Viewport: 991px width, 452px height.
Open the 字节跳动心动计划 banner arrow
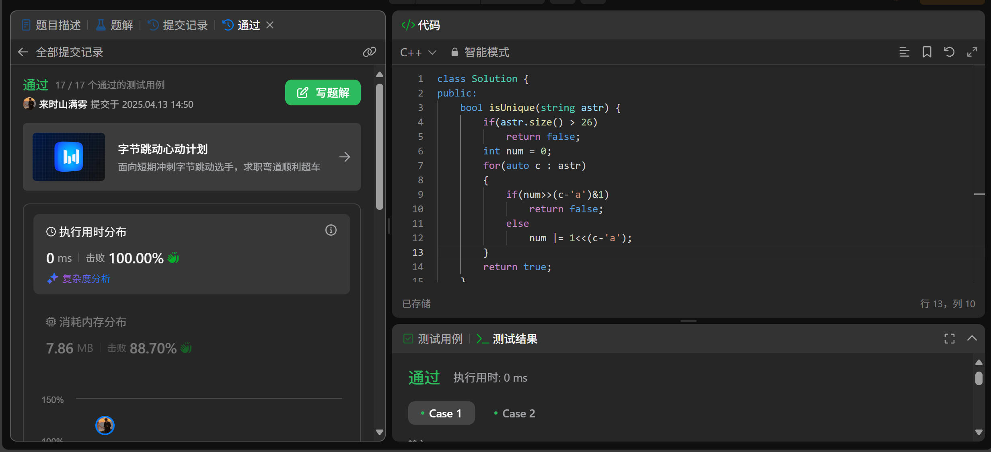pos(344,157)
